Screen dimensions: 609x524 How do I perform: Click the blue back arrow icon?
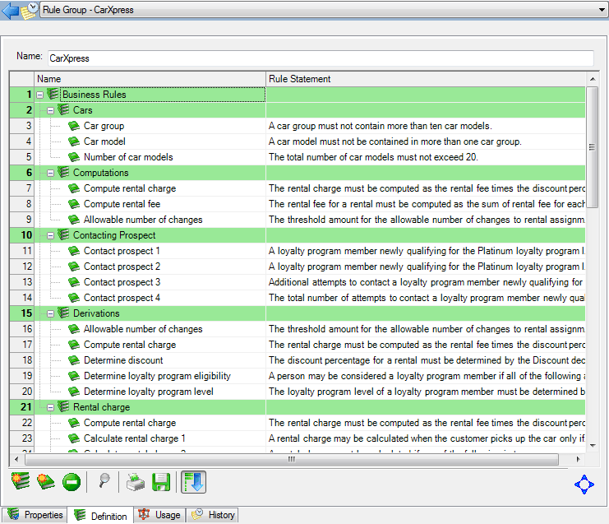coord(10,11)
